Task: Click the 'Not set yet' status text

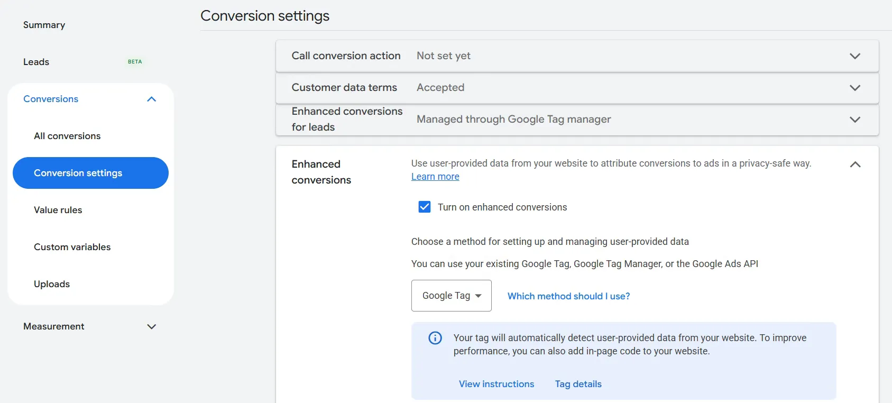Action: 444,56
